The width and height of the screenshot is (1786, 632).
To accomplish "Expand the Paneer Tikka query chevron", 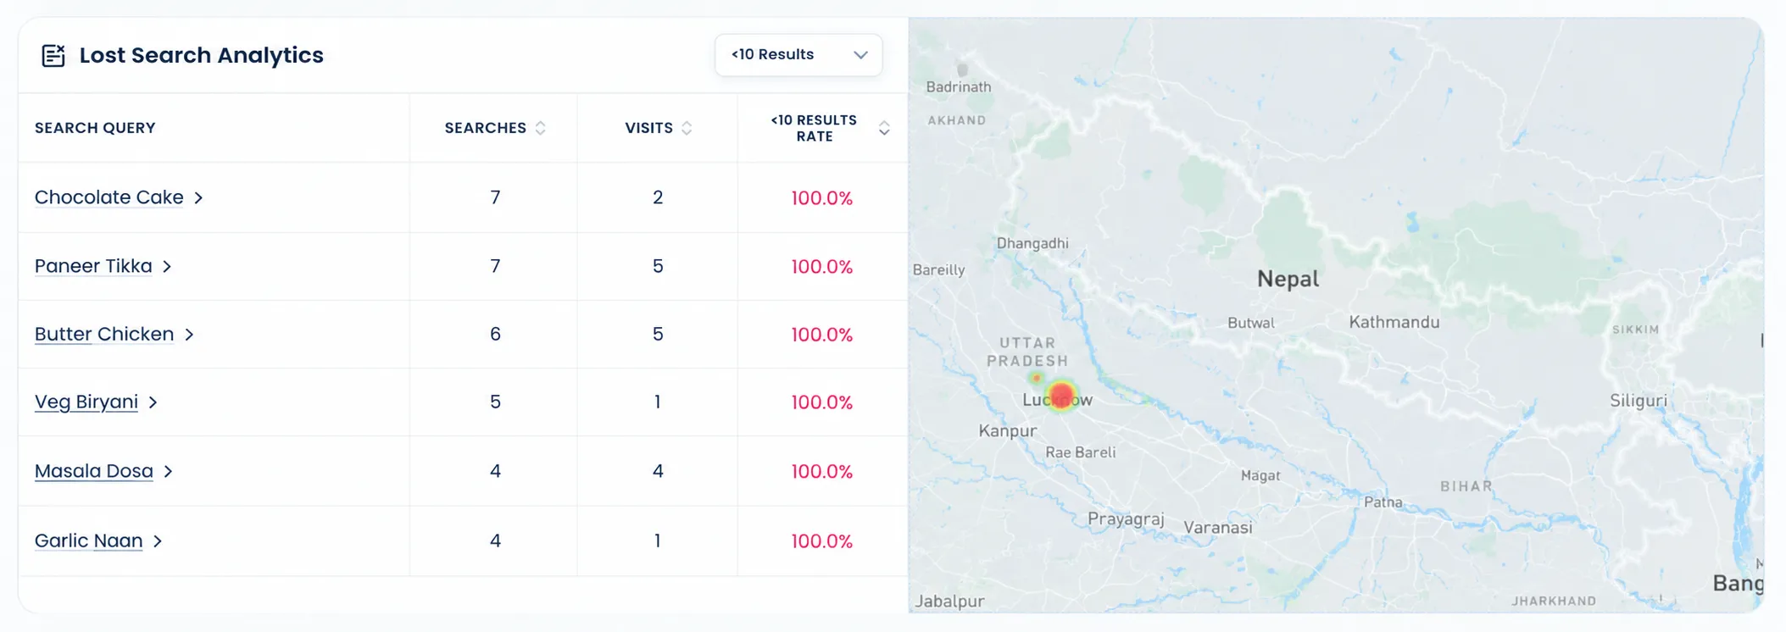I will pyautogui.click(x=167, y=266).
